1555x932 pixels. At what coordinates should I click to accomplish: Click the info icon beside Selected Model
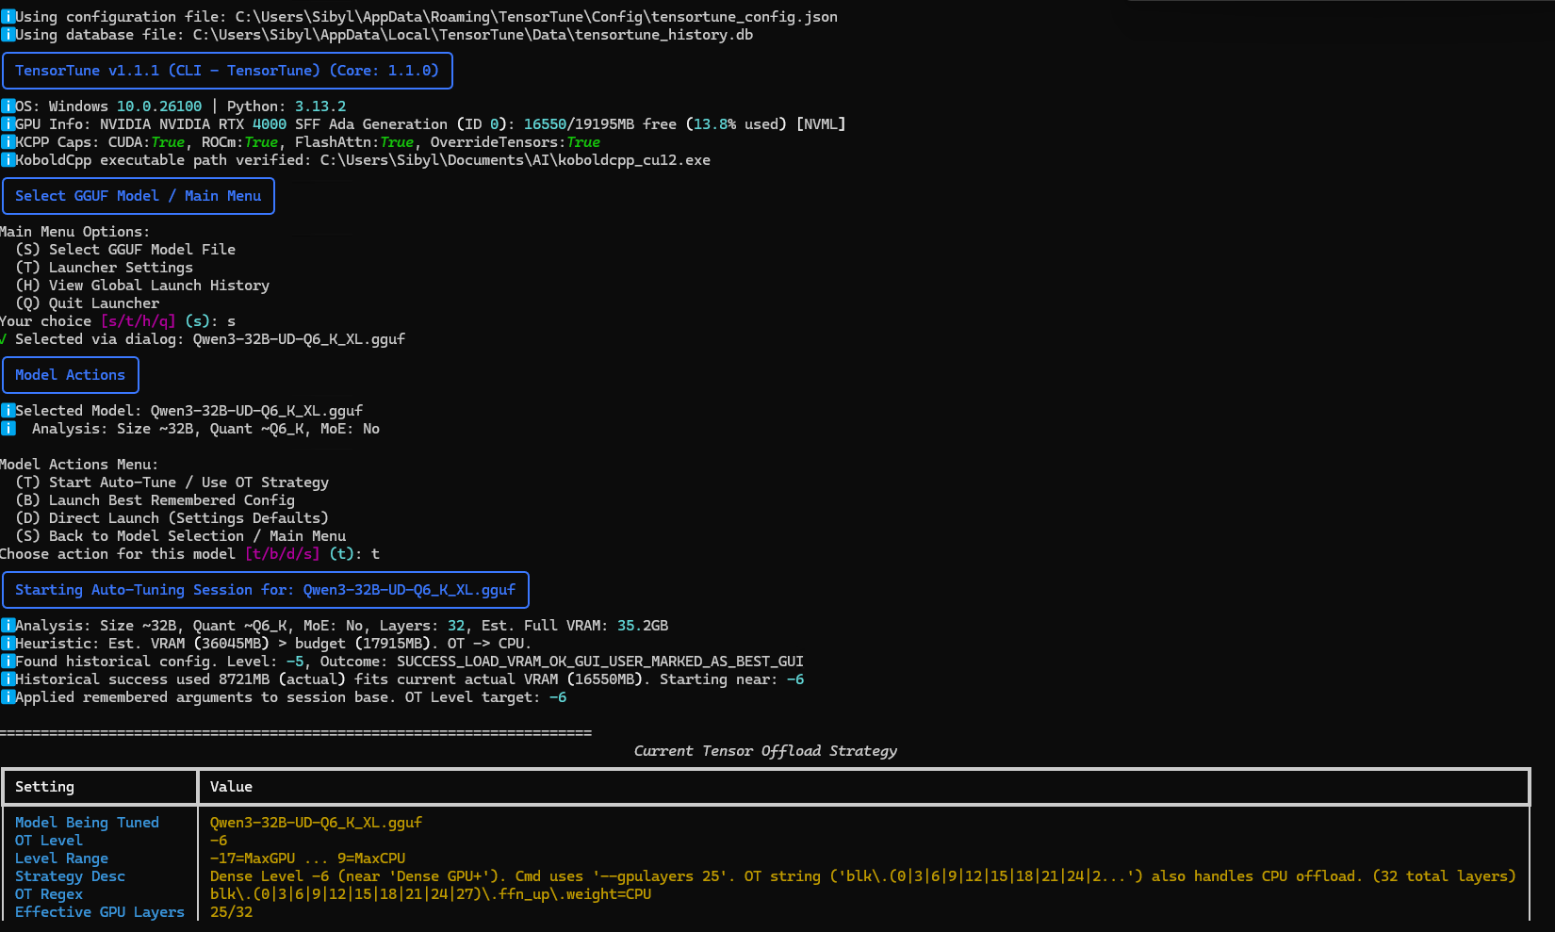click(8, 411)
